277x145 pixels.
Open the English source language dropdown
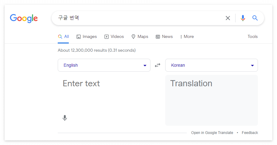(x=104, y=65)
